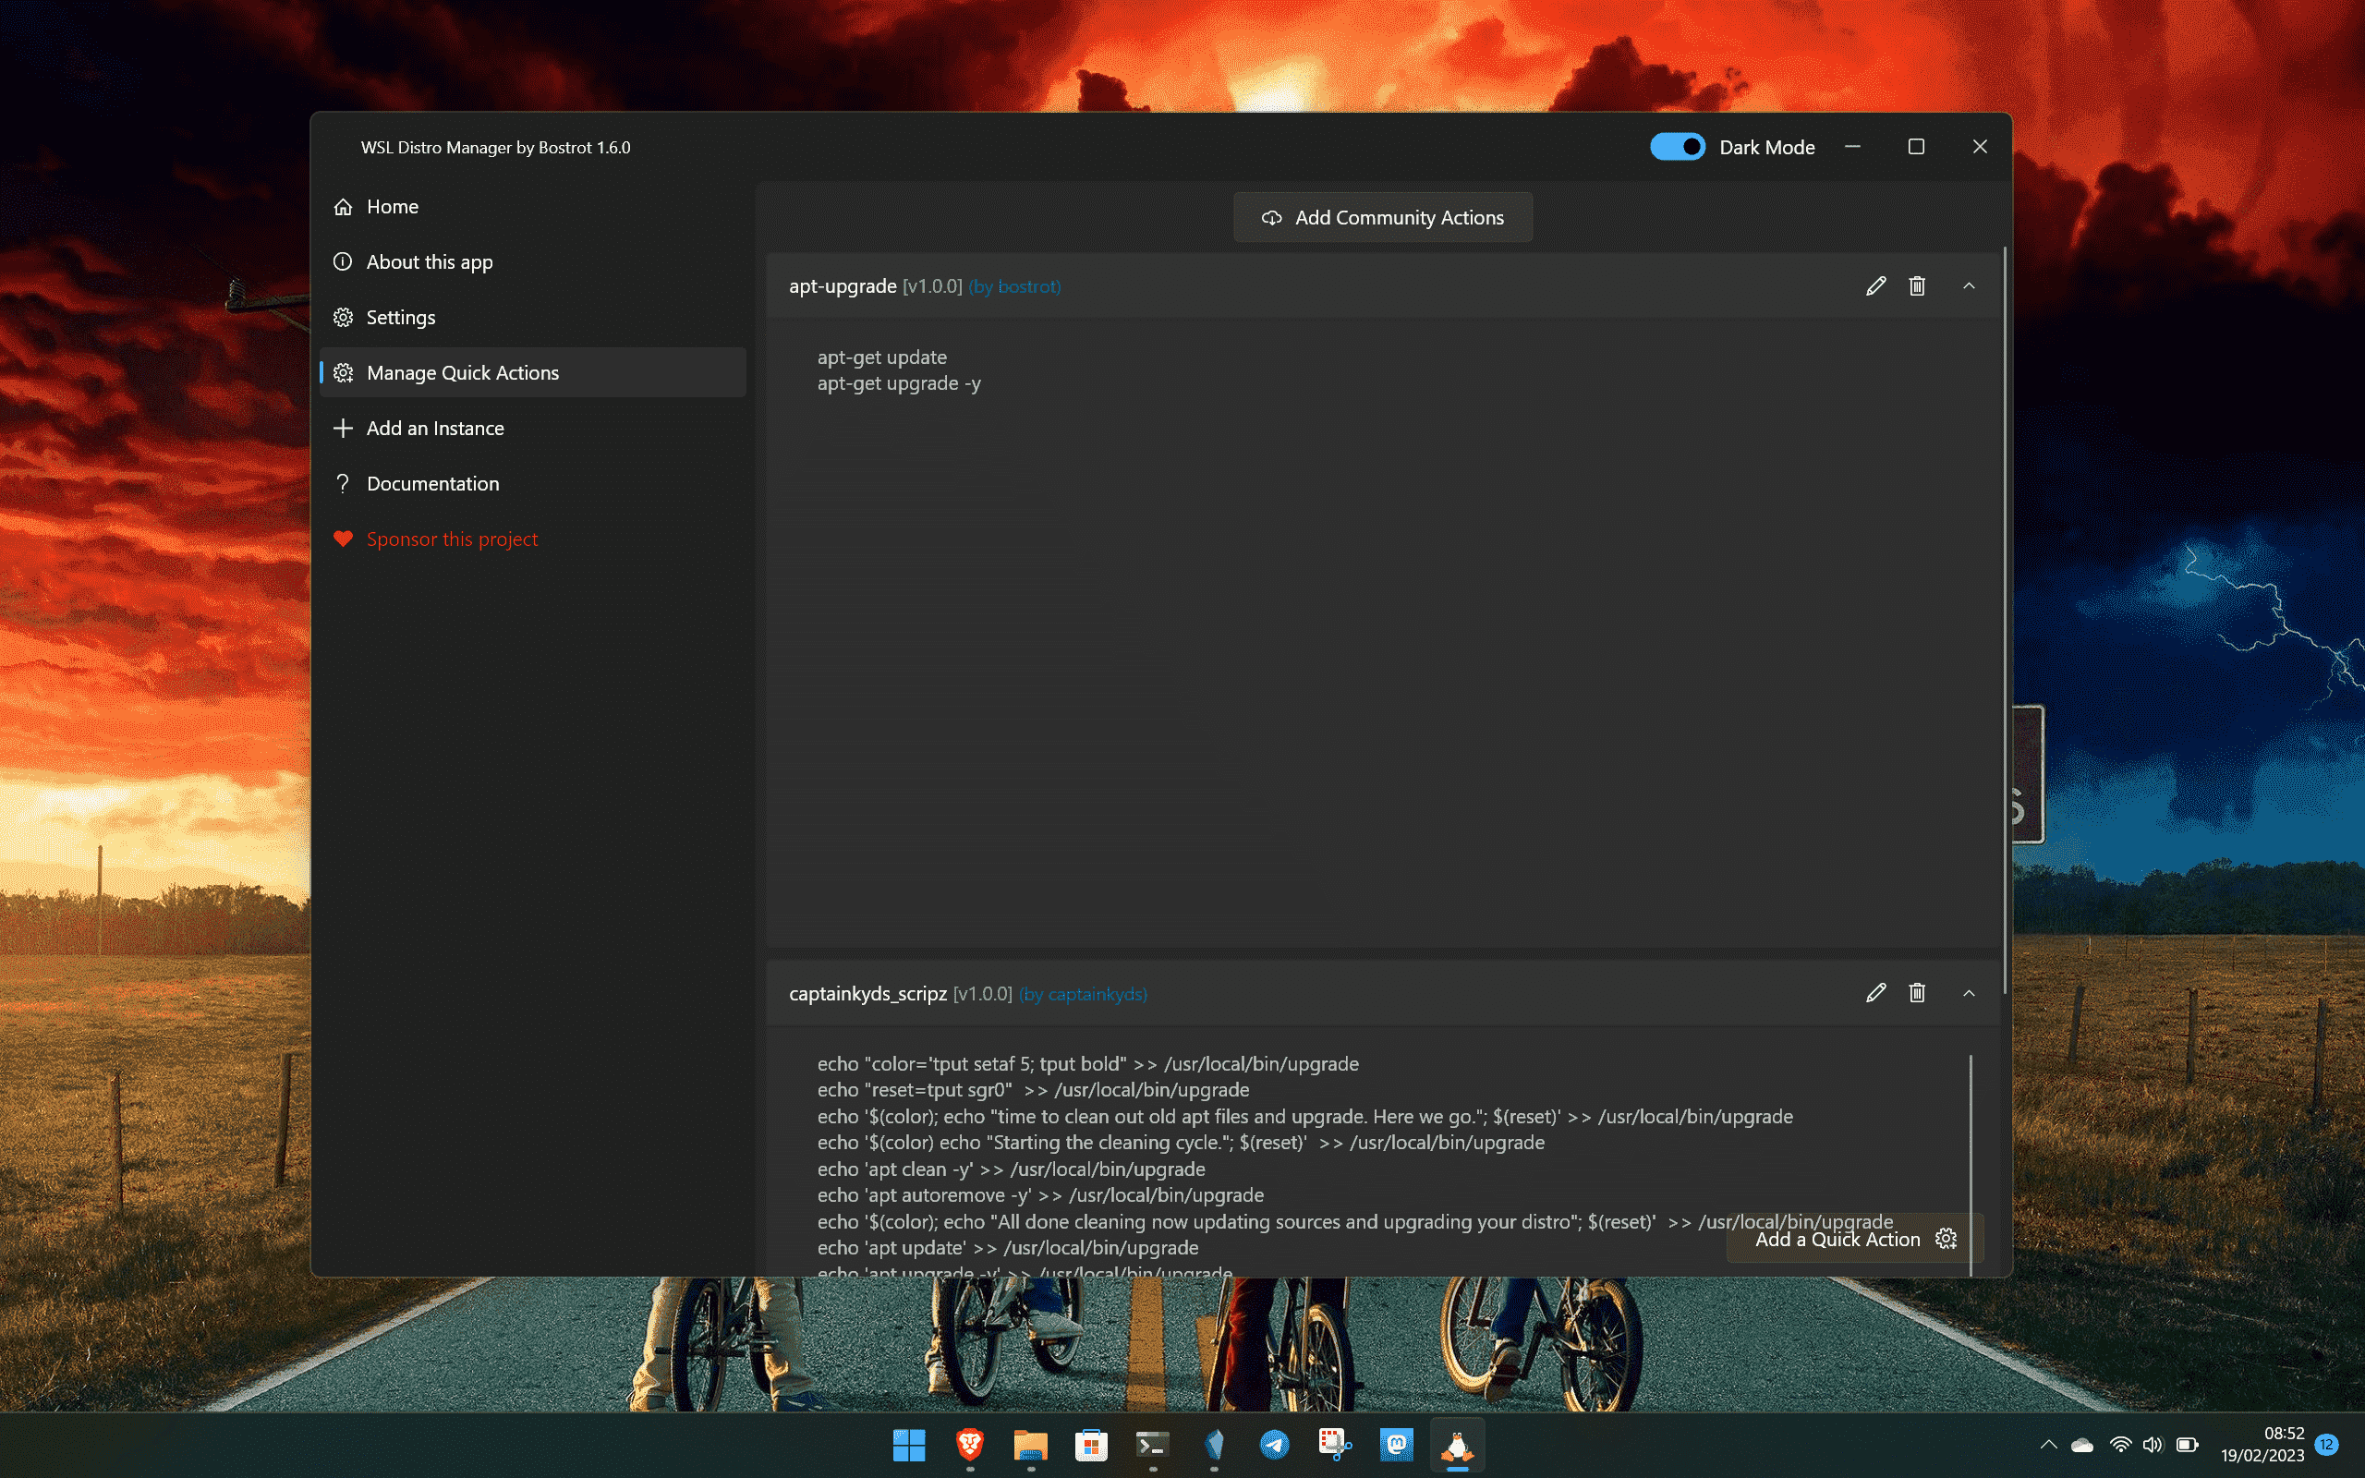
Task: Click the Add Quick Action settings icon
Action: pyautogui.click(x=1947, y=1238)
